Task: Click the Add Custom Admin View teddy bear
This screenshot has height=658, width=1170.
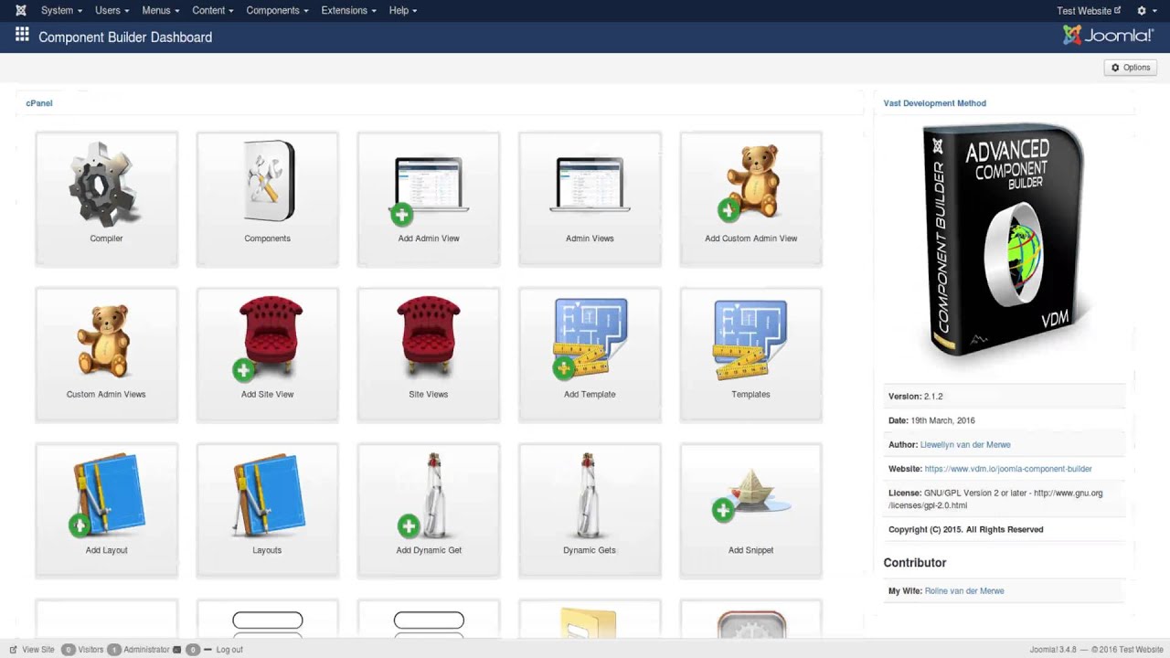Action: click(x=750, y=183)
